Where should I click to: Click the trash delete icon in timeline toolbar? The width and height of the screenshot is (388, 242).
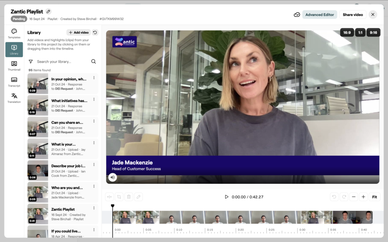click(x=129, y=197)
